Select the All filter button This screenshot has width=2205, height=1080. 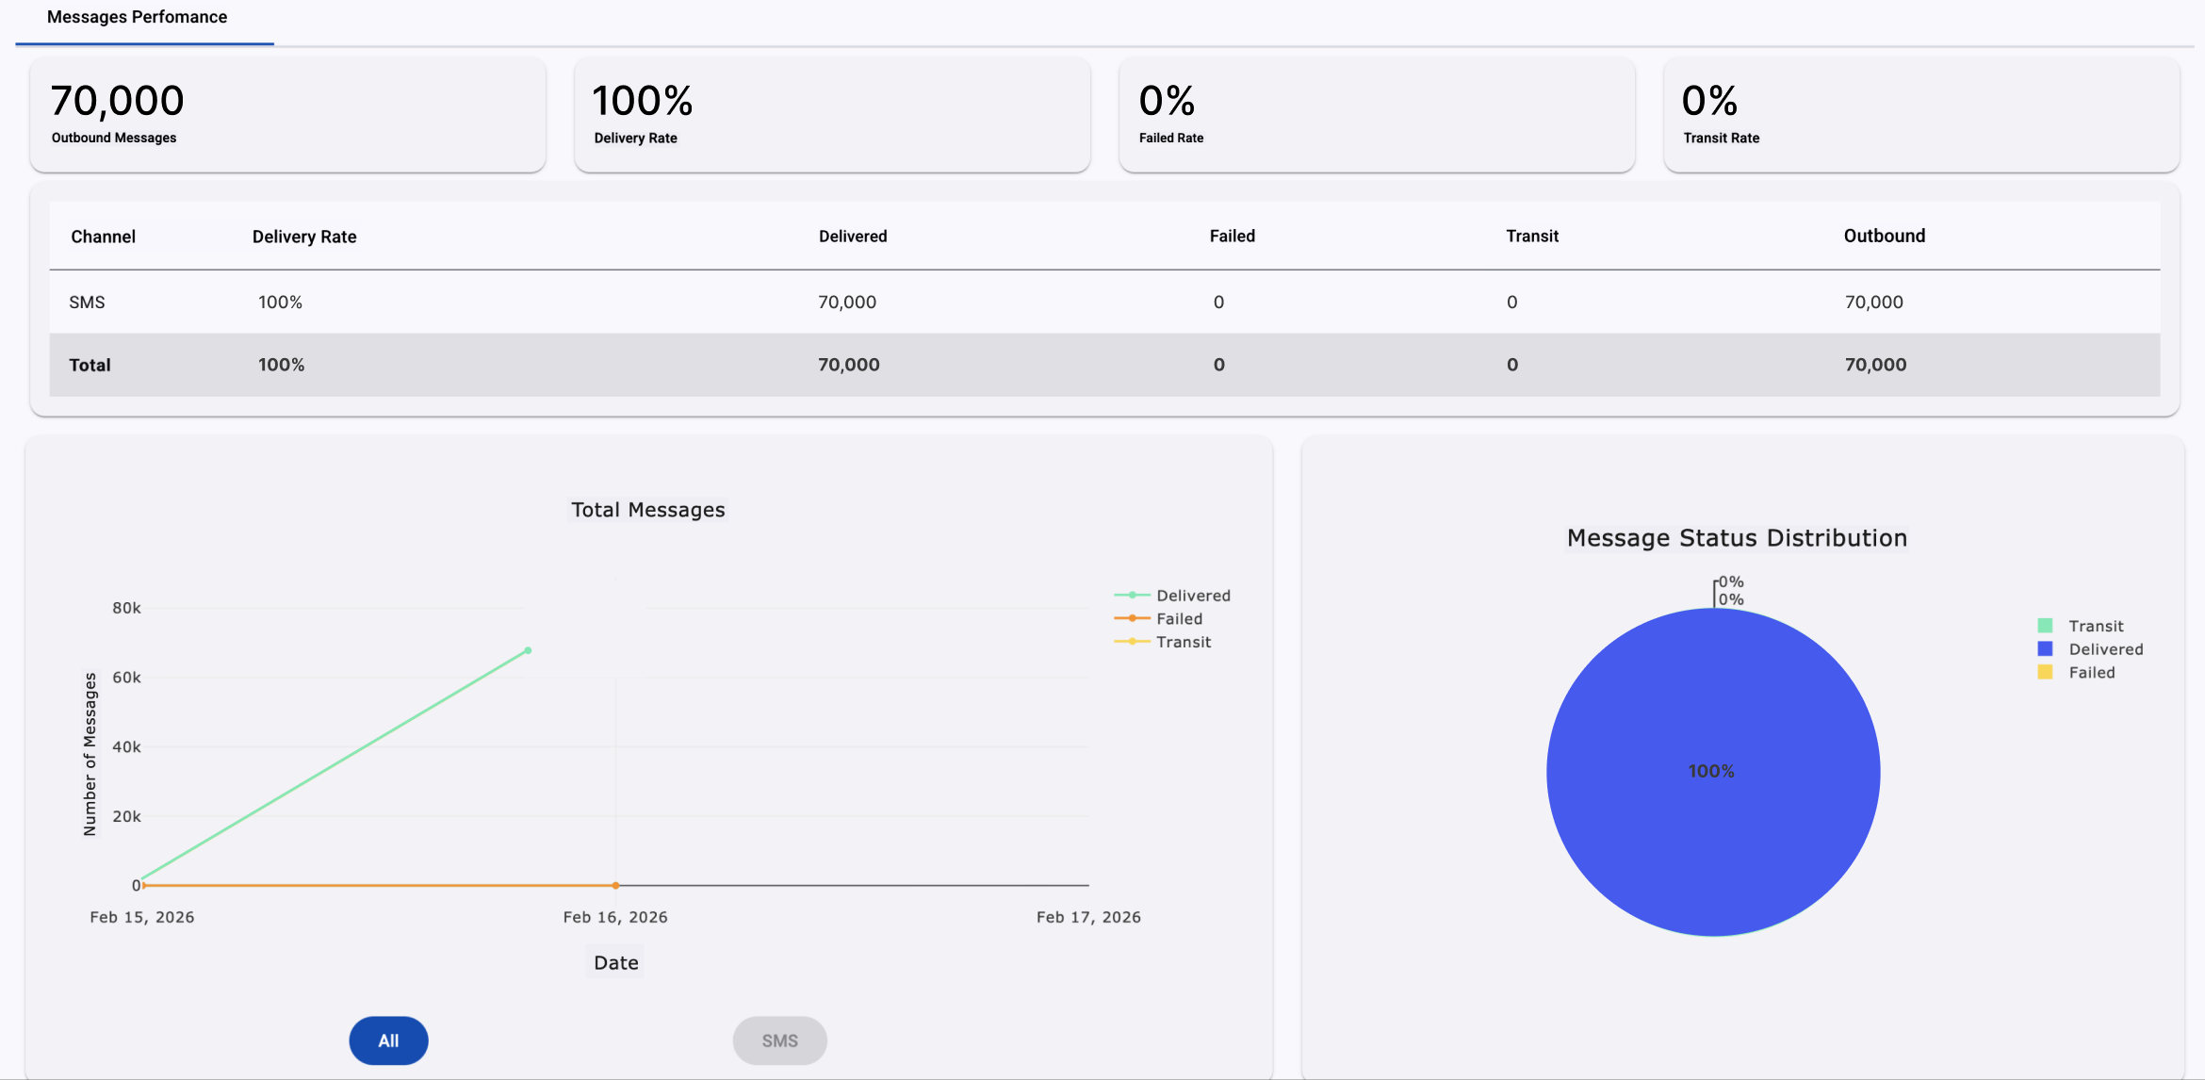tap(388, 1040)
